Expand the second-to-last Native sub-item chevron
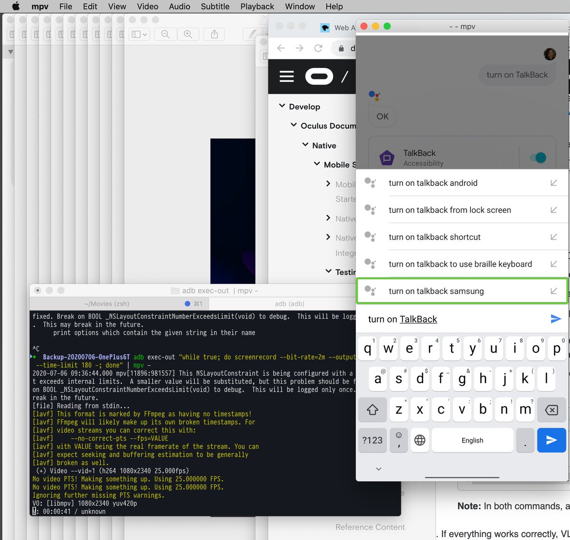This screenshot has height=540, width=570. pos(328,218)
